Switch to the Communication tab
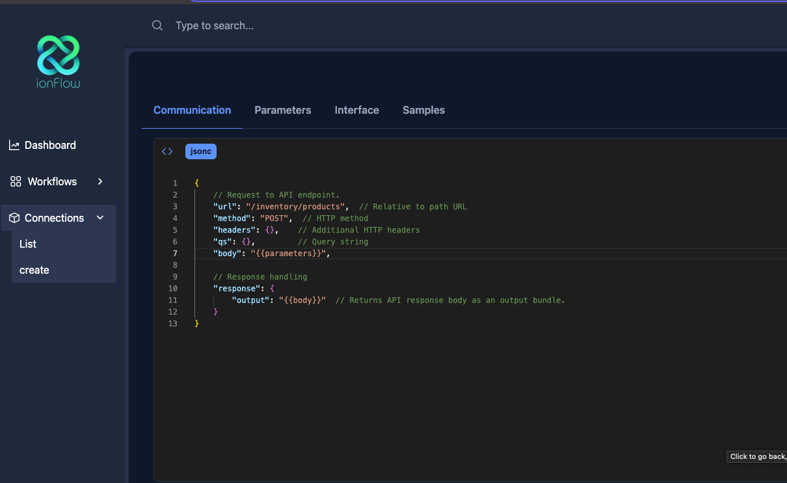The width and height of the screenshot is (787, 483). tap(192, 110)
